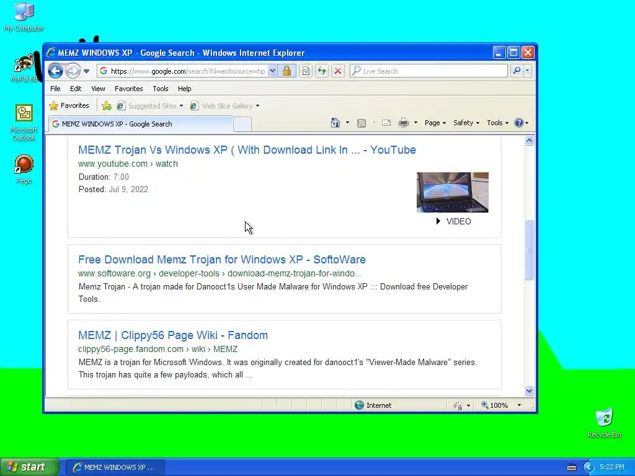
Task: Click the 100% zoom level button
Action: point(494,405)
